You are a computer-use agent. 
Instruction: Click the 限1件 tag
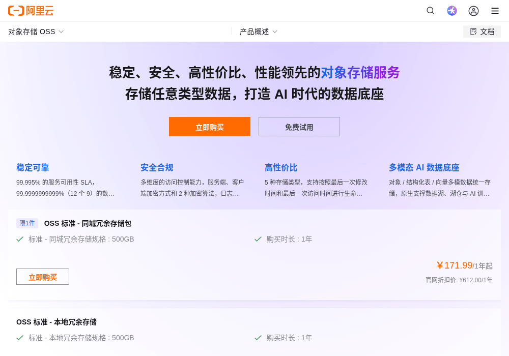tap(27, 223)
